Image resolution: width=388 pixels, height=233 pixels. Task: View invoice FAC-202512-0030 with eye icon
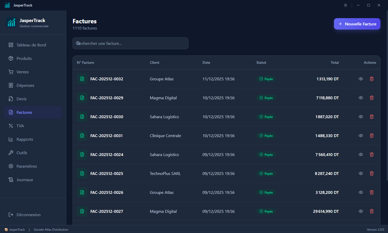361,117
